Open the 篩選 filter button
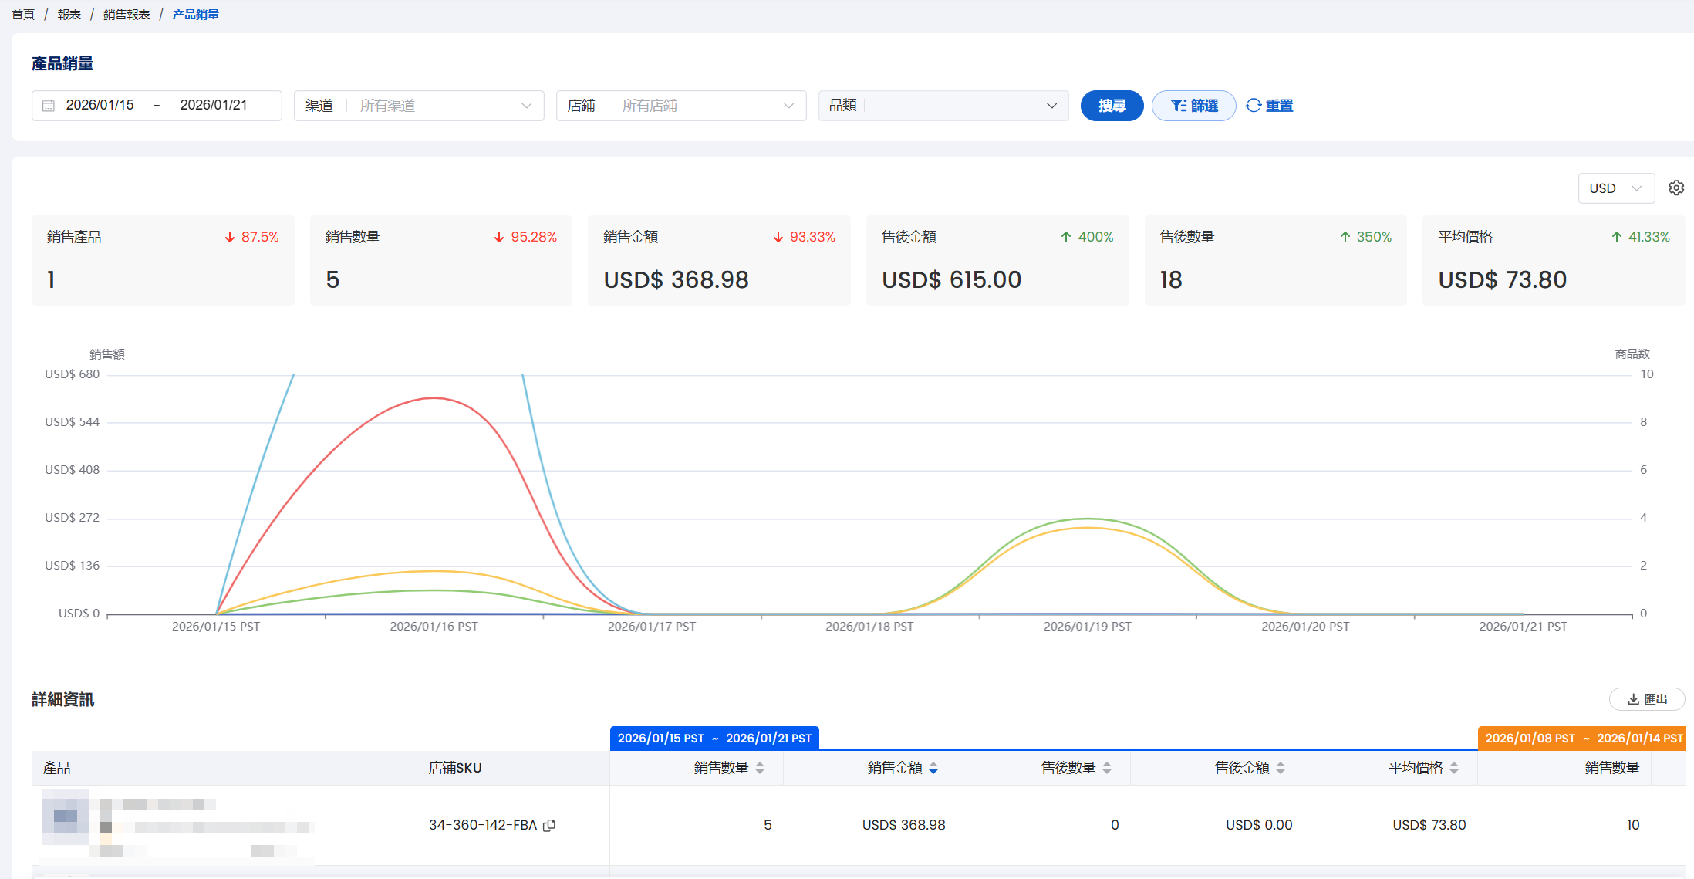The image size is (1694, 879). (1193, 106)
